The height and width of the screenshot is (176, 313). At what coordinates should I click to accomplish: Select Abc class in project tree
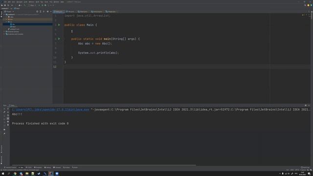coord(13,24)
